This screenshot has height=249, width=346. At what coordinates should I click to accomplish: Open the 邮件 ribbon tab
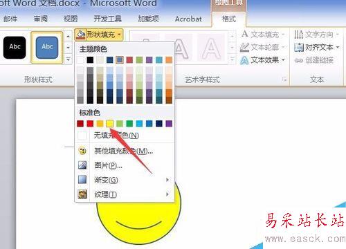pos(10,19)
